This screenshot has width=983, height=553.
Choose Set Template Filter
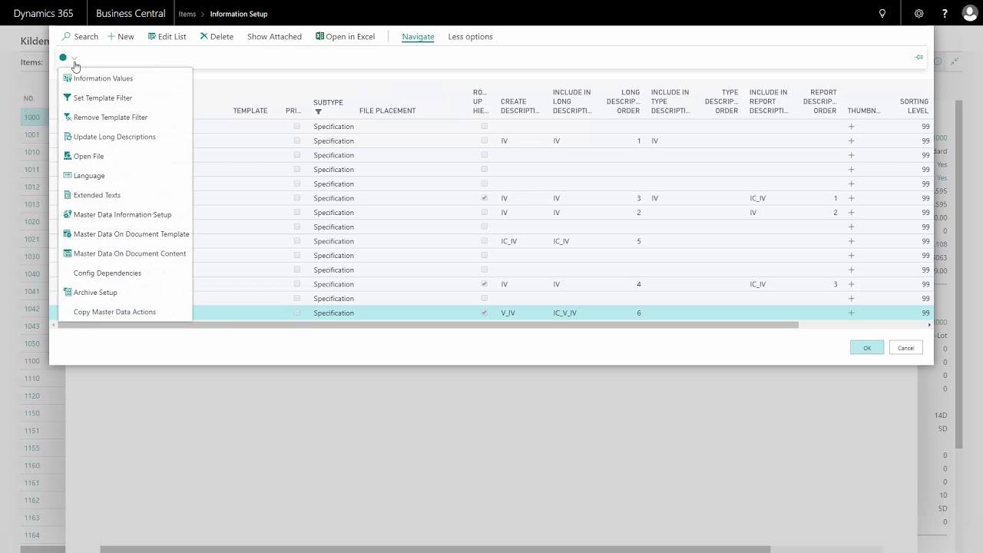[103, 98]
